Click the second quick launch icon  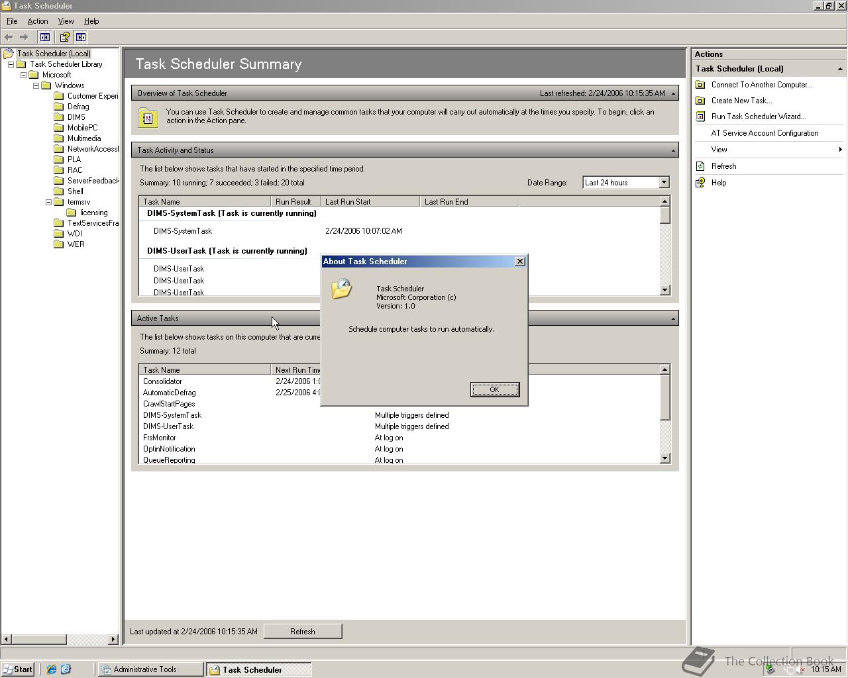(x=66, y=669)
